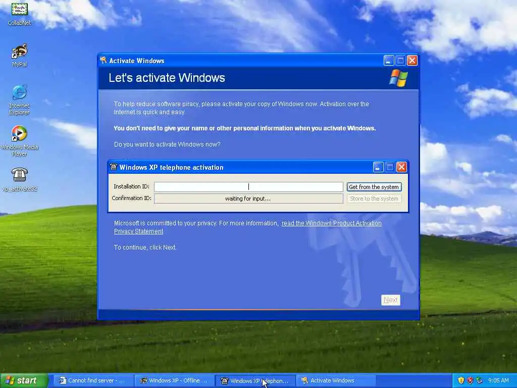Switch to Windows XP telephone activation taskbar item
This screenshot has height=388, width=517.
(x=255, y=381)
